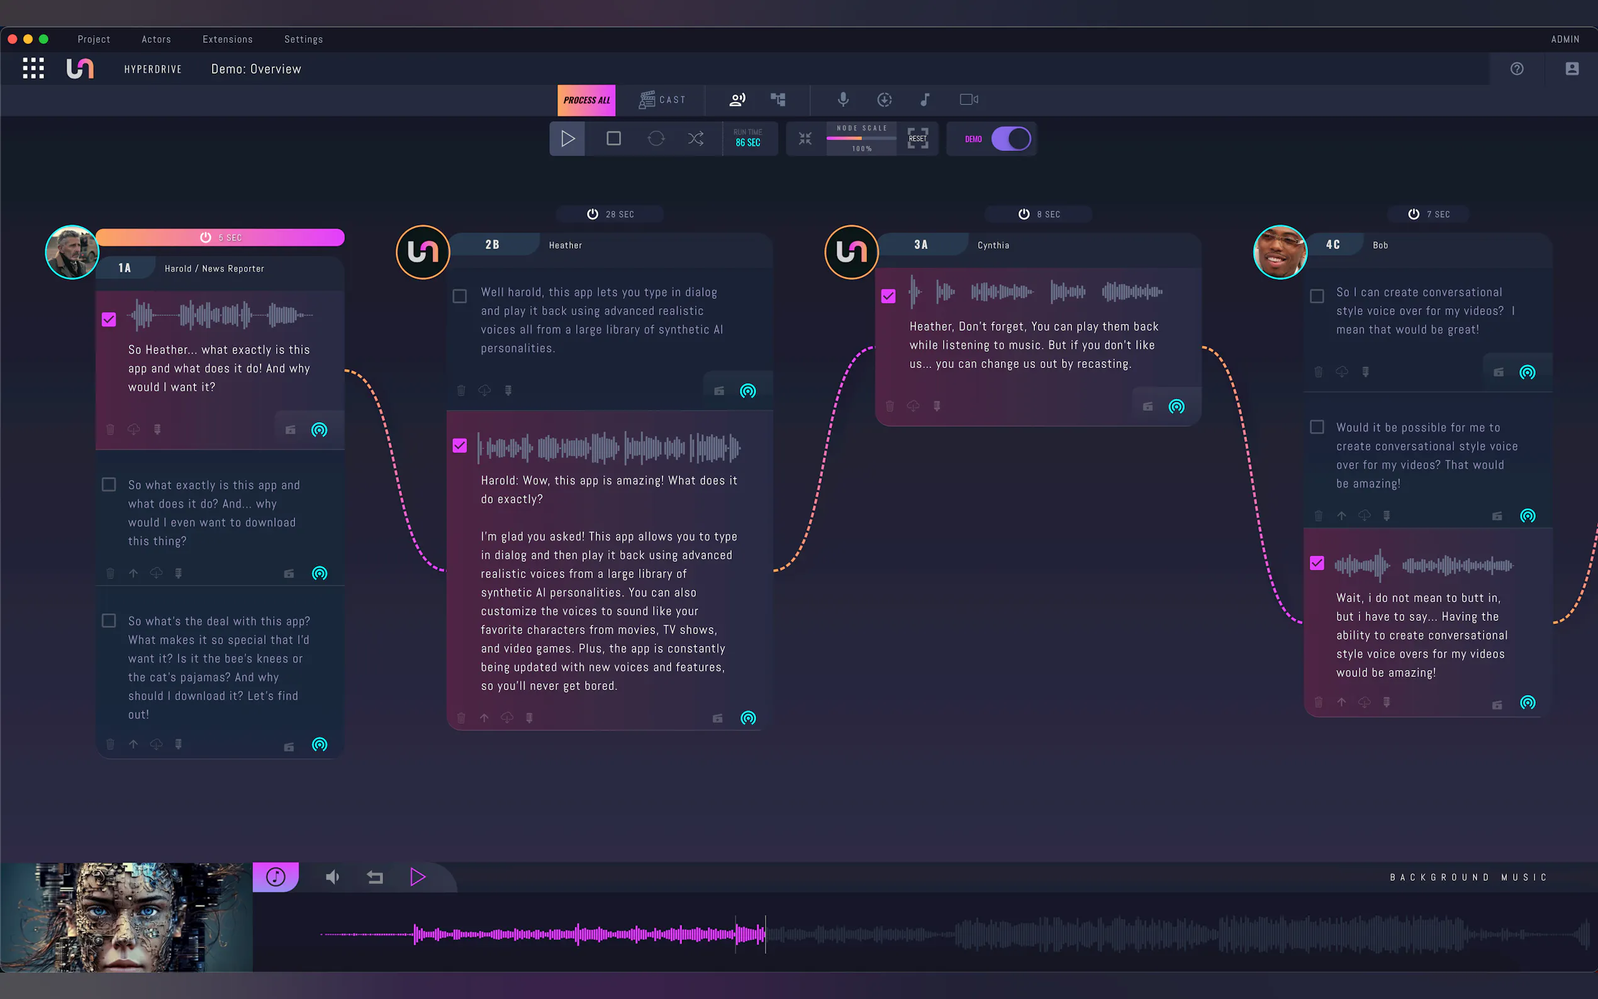Click the music note toolbar icon
1598x999 pixels.
(x=925, y=100)
